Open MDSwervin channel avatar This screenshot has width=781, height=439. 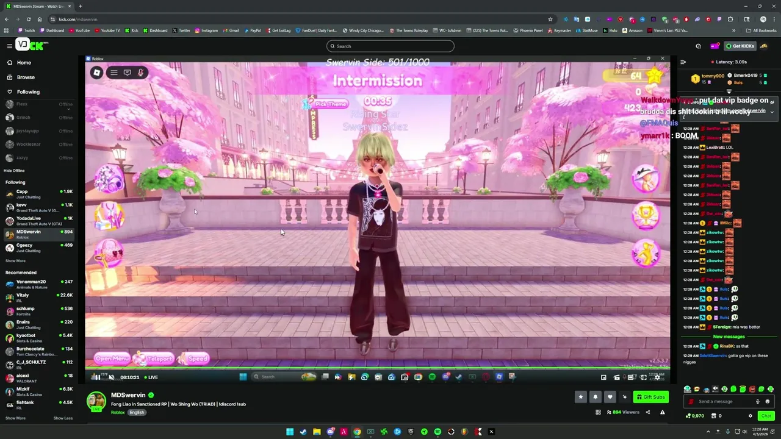[x=96, y=401]
